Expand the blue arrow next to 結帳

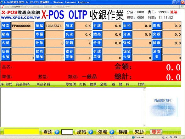click(91, 132)
